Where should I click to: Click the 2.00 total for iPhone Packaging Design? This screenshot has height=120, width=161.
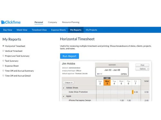point(147,100)
